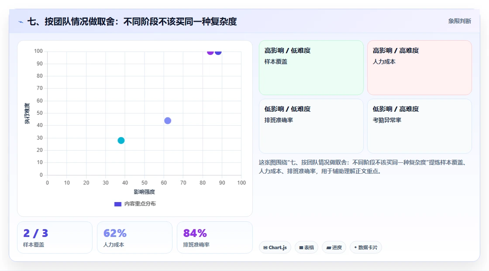Click the description paragraph starting with 这张图围绕

pos(363,167)
